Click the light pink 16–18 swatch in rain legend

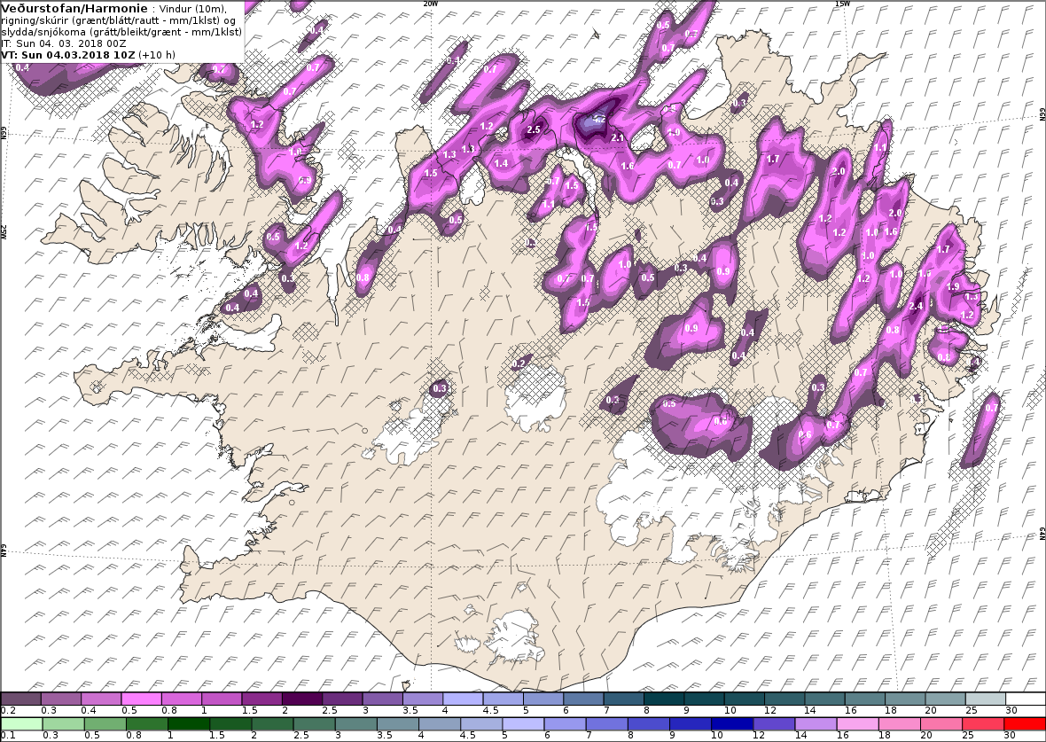point(857,723)
